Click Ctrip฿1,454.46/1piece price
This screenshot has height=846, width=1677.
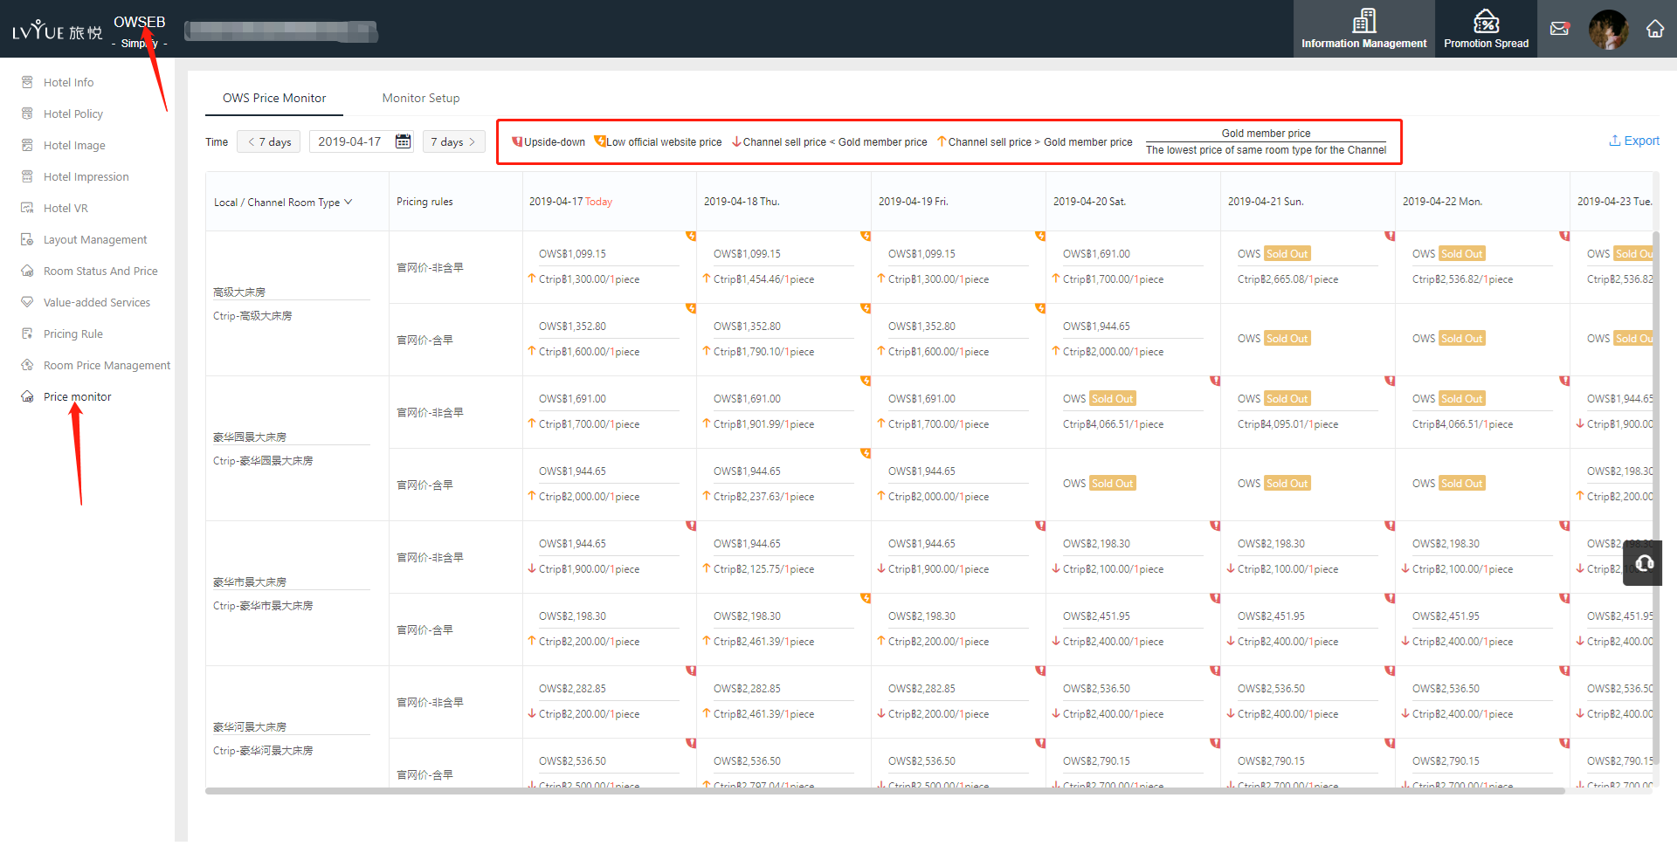763,279
